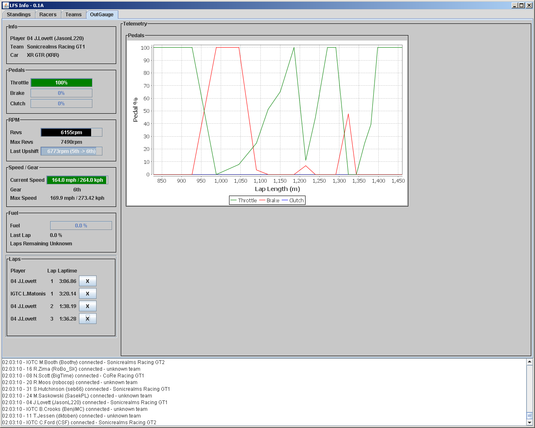
Task: Switch to the Racers tab
Action: point(48,15)
